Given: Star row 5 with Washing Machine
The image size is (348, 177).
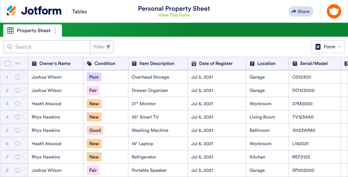Looking at the screenshot, I should [x=17, y=130].
